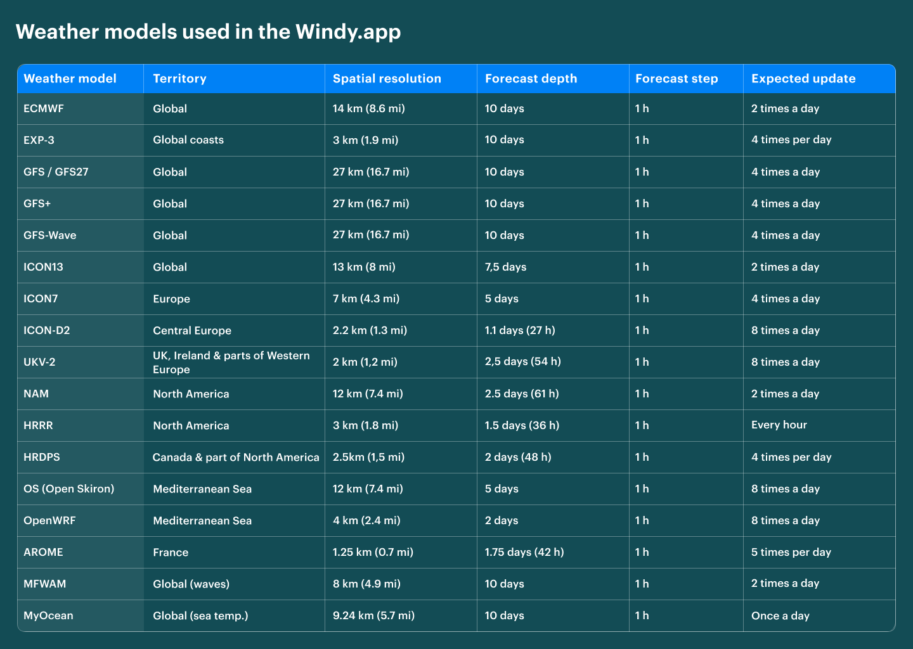
Task: Click the Central Europe territory cell
Action: (192, 330)
